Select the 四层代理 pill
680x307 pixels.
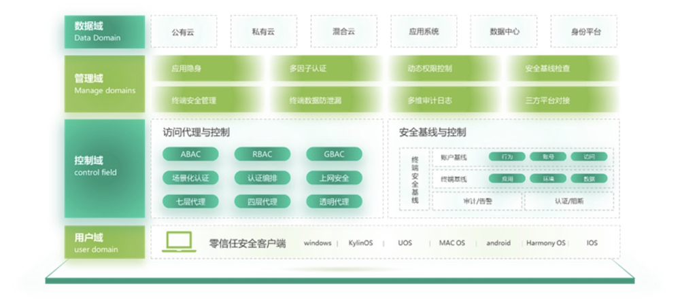262,201
